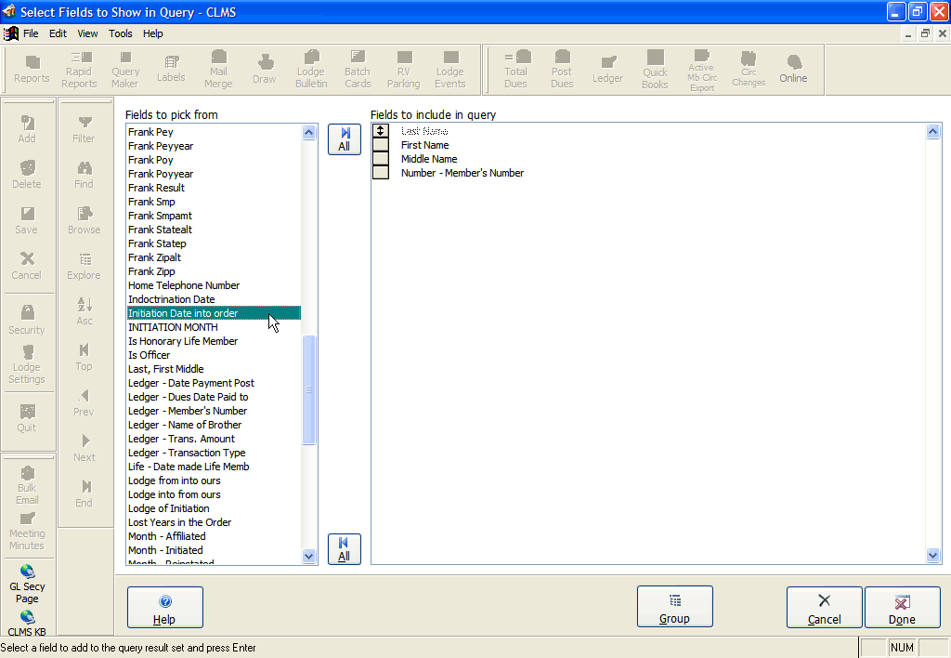Open the Reports toolbar icon

point(32,70)
